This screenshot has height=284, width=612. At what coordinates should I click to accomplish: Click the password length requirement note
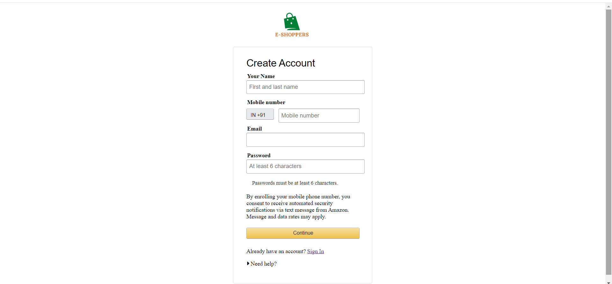295,183
